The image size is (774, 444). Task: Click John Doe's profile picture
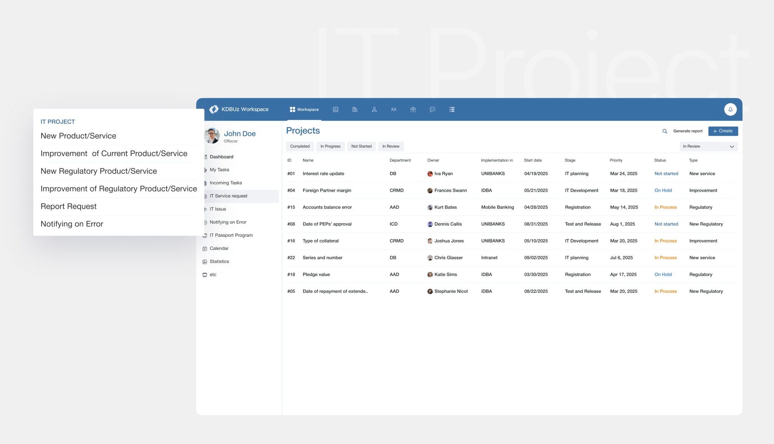pos(212,136)
